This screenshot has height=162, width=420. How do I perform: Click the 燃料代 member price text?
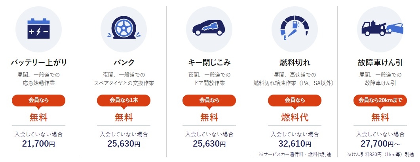tap(295, 117)
